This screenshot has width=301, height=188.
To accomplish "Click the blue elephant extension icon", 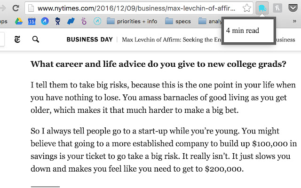I will 262,8.
